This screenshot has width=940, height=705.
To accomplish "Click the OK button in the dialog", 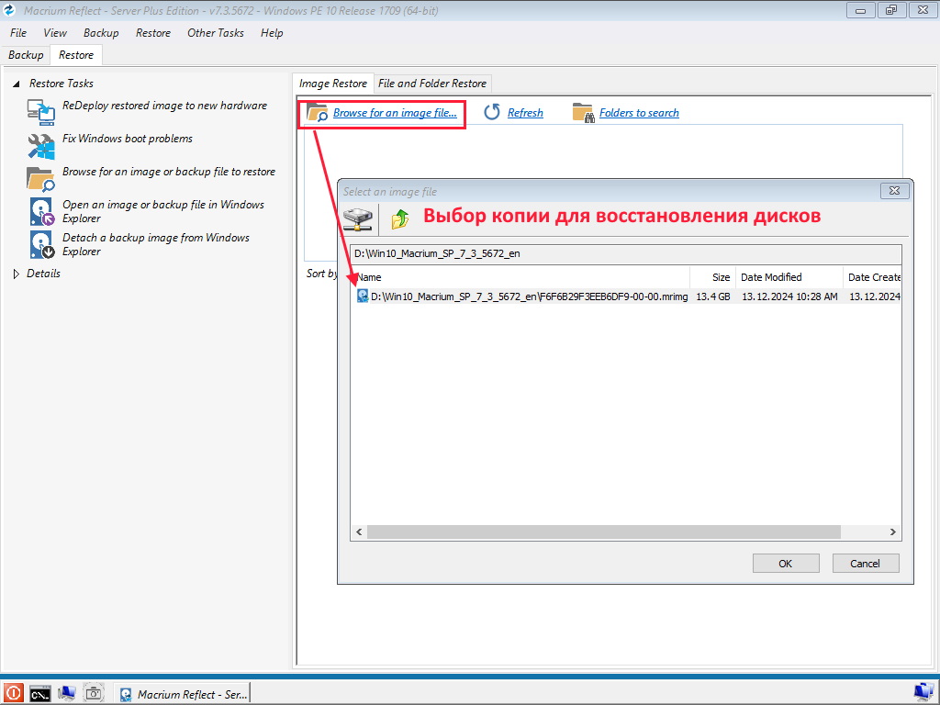I will (786, 564).
